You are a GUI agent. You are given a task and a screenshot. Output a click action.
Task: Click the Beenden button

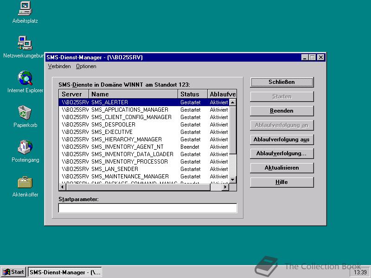pyautogui.click(x=282, y=111)
